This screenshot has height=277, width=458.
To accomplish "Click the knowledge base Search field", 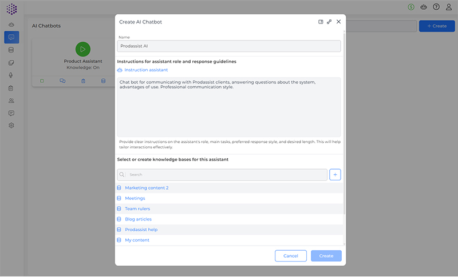I will (x=222, y=175).
